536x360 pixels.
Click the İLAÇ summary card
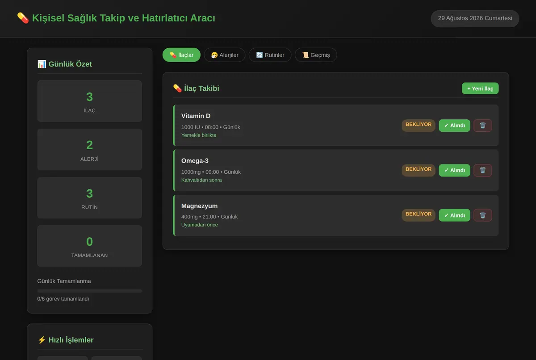90,101
